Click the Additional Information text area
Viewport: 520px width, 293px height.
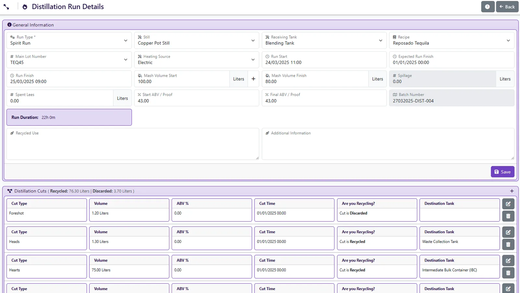pos(388,144)
